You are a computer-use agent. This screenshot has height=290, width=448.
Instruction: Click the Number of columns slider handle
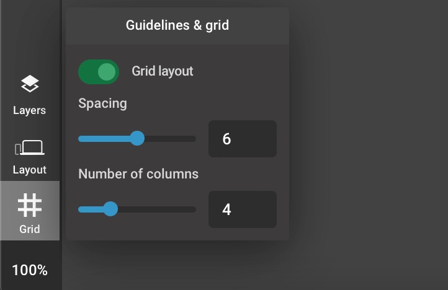click(110, 209)
